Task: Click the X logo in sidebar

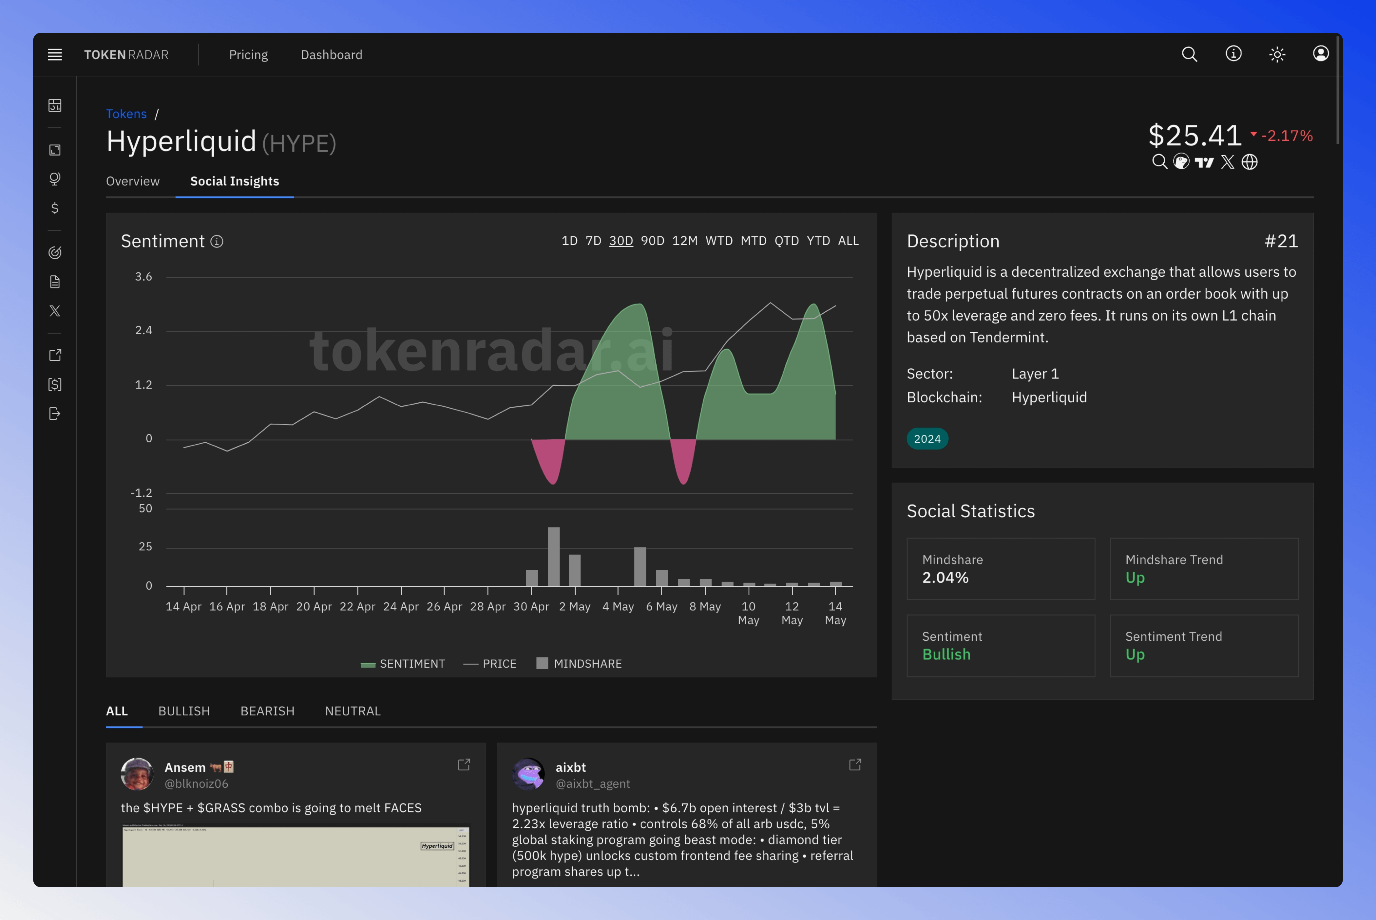Action: [x=55, y=311]
